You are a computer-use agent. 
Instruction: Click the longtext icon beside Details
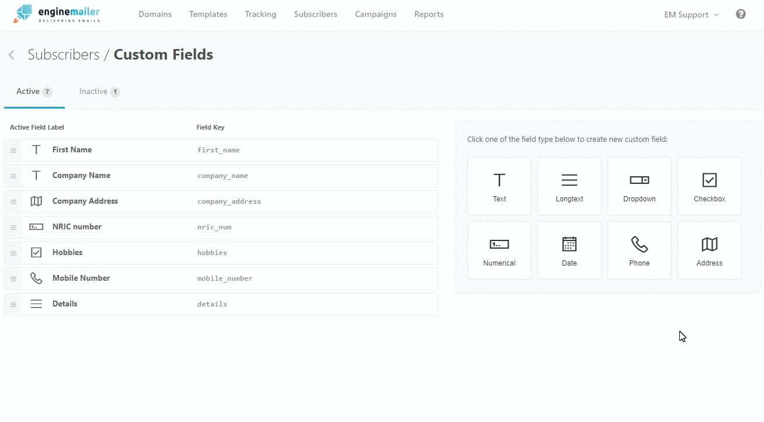(36, 304)
